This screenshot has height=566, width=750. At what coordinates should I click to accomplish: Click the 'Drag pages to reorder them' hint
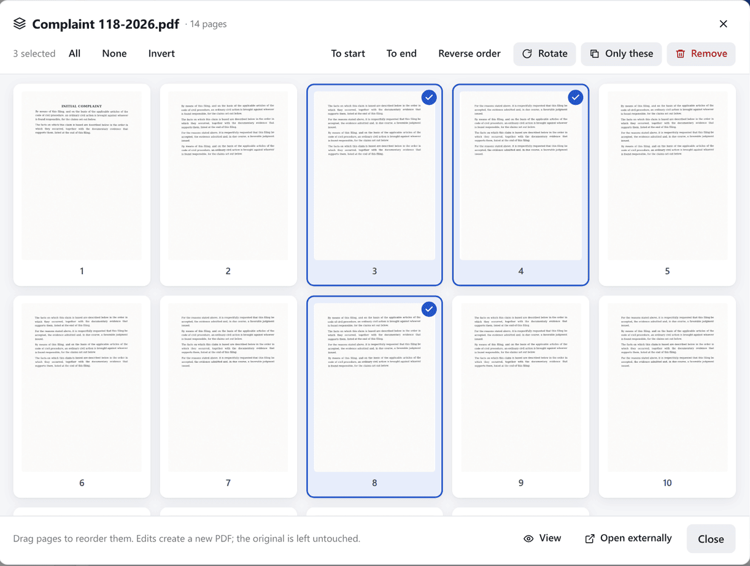[x=187, y=538]
